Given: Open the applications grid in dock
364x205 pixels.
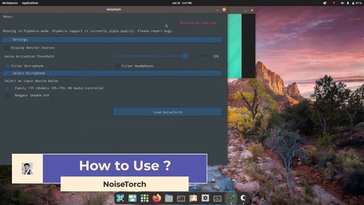Looking at the screenshot, I should [x=144, y=198].
